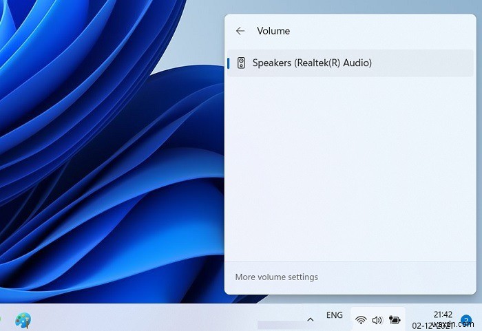Click the green icon at taskbar's left edge
482x331 pixels.
click(x=1, y=319)
